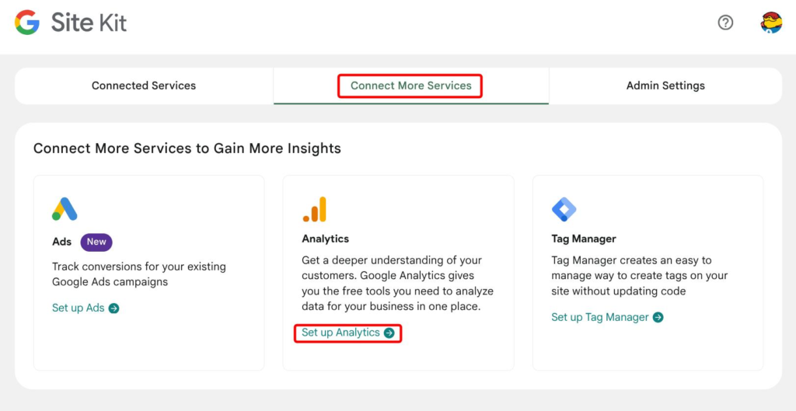Click the "Site Kit" title text
Image resolution: width=796 pixels, height=411 pixels.
(x=89, y=23)
